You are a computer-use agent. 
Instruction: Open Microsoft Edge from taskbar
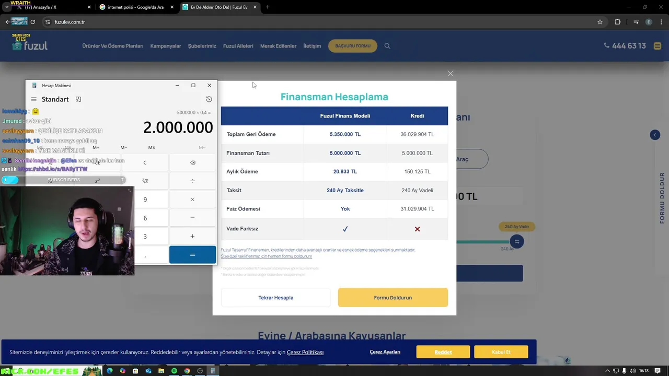click(x=109, y=371)
